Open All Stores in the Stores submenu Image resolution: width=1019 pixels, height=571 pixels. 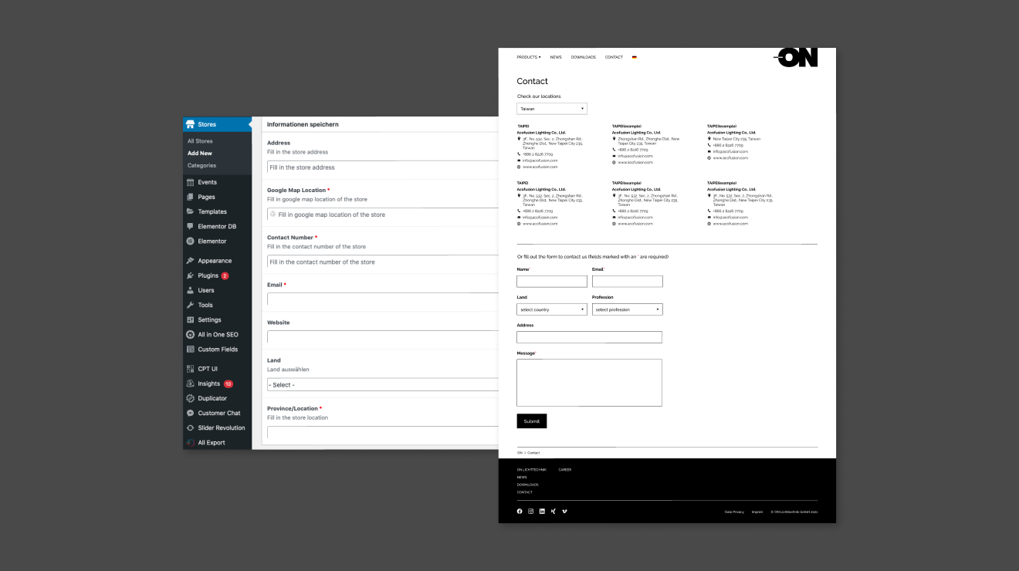point(200,141)
